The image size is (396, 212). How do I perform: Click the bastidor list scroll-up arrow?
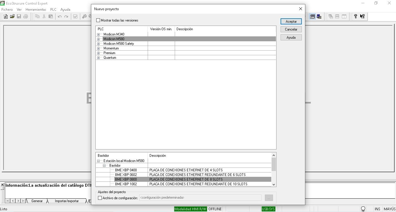coord(274,155)
